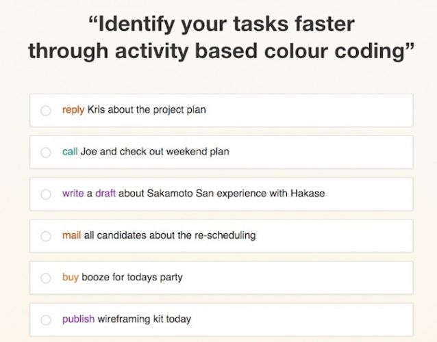Select the purple "write" keyword
Screen dimensions: 437x342
pyautogui.click(x=73, y=194)
